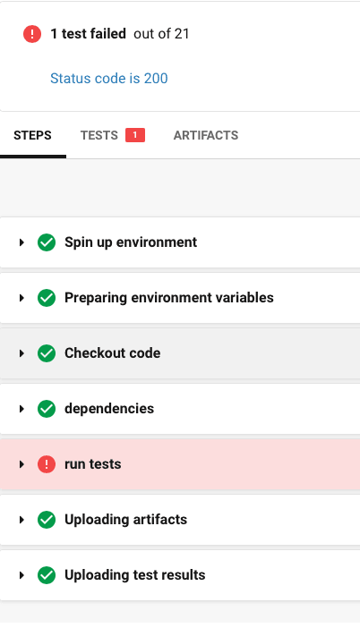The height and width of the screenshot is (628, 360).
Task: Expand the Checkout code step arrow
Action: (21, 353)
